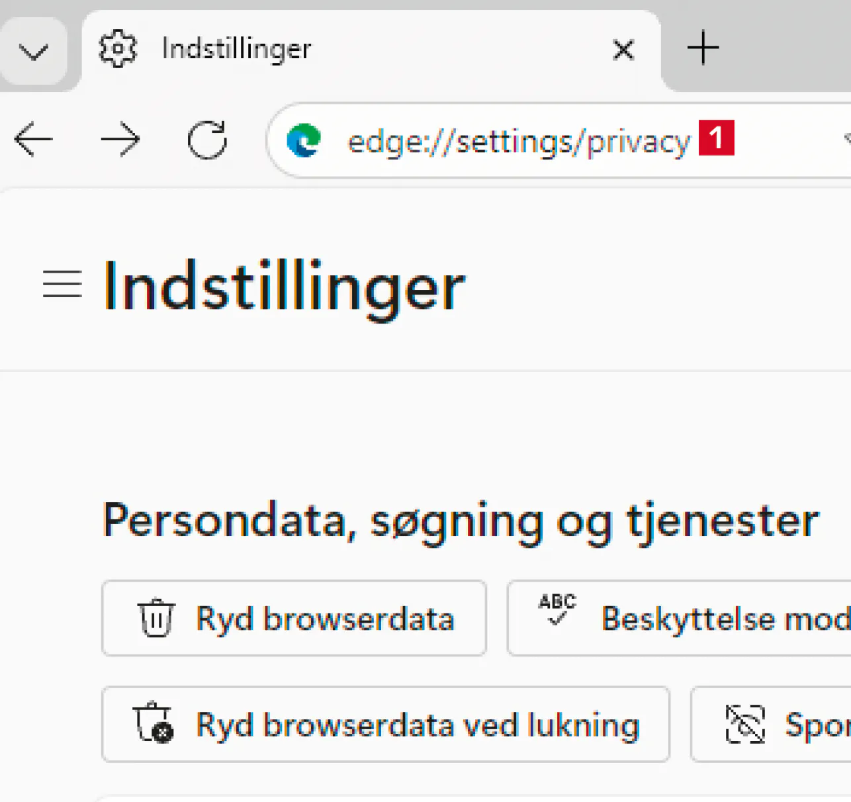851x802 pixels.
Task: Click the Persondata, søgning og tjenester heading
Action: pos(461,521)
